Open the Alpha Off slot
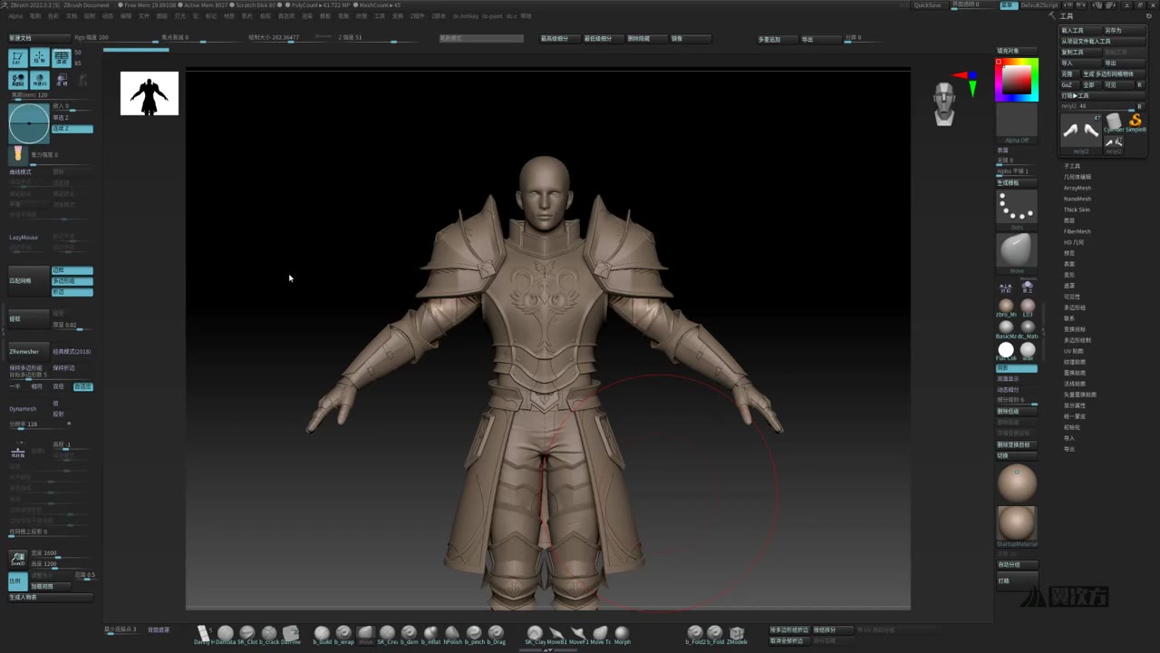This screenshot has height=653, width=1160. click(1017, 124)
